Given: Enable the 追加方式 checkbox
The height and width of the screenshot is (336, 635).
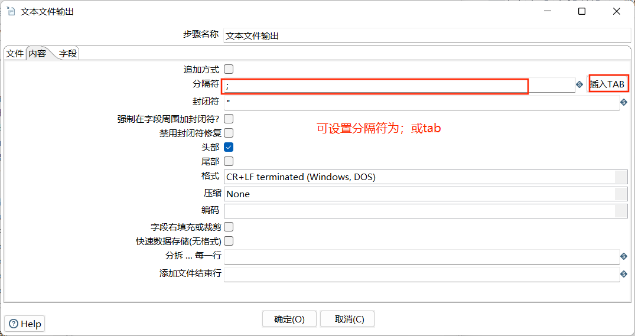Looking at the screenshot, I should (229, 69).
